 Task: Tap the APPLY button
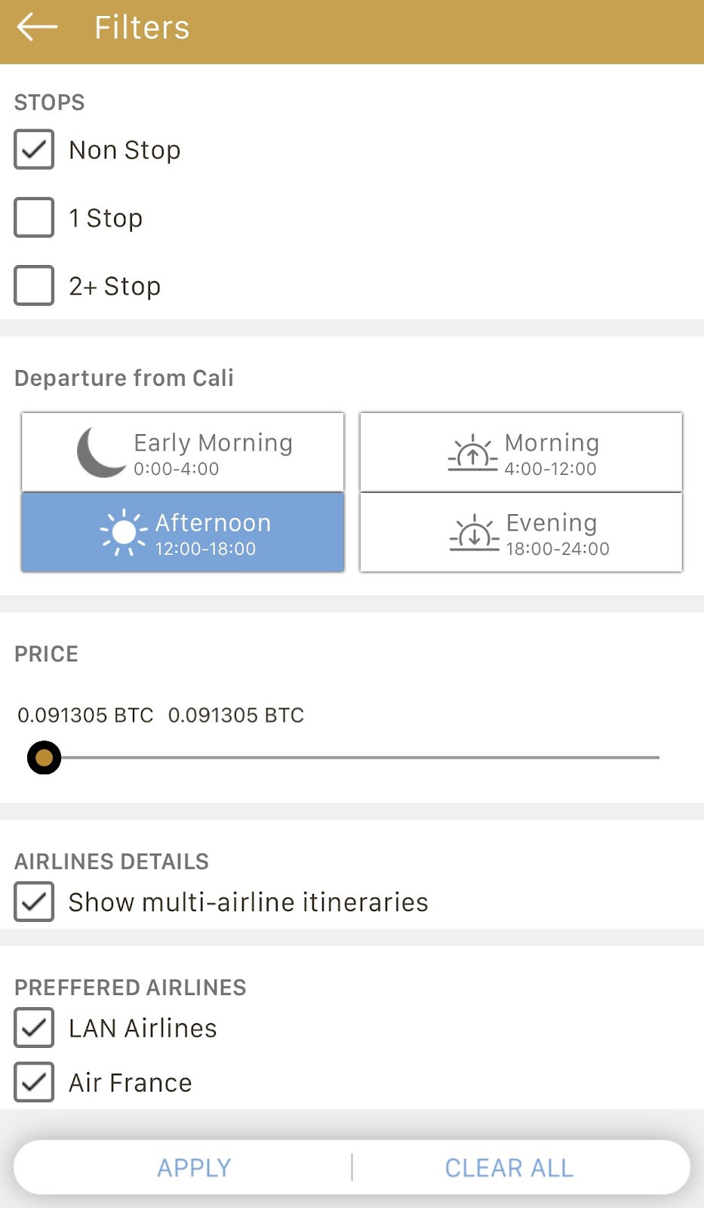point(194,1167)
